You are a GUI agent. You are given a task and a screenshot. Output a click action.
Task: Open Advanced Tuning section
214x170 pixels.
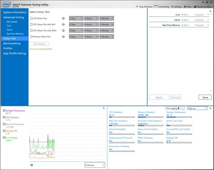coord(14,17)
